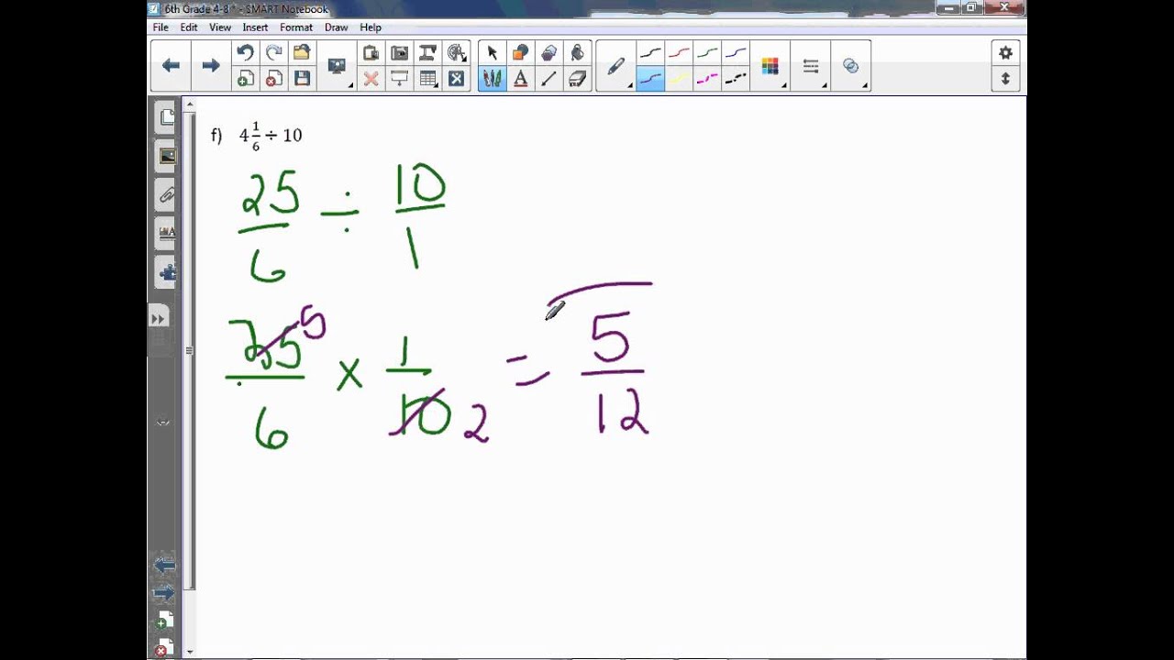Open the Attachments paperclip sidebar tab
Viewport: 1174px width, 660px height.
click(x=166, y=194)
